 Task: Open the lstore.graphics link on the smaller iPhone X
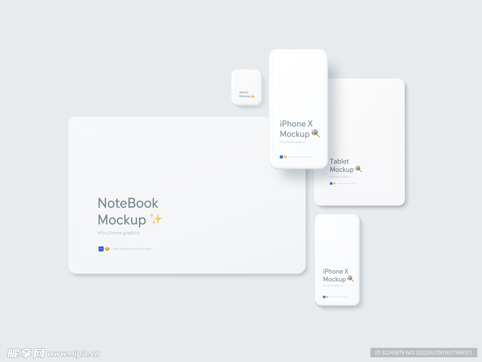click(x=333, y=285)
